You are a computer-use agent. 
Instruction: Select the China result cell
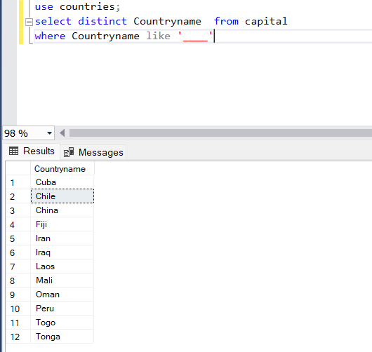[62, 210]
